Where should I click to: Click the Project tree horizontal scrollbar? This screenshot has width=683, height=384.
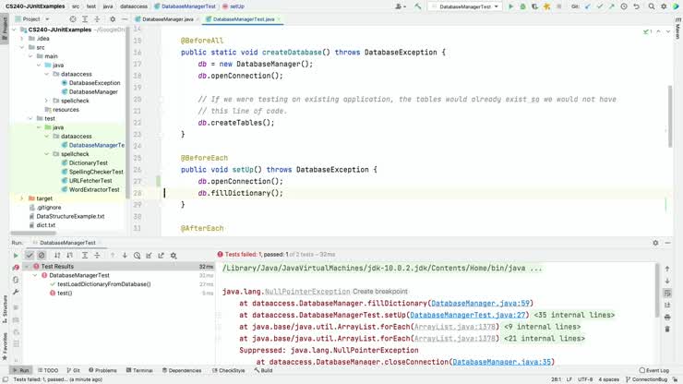[x=33, y=234]
